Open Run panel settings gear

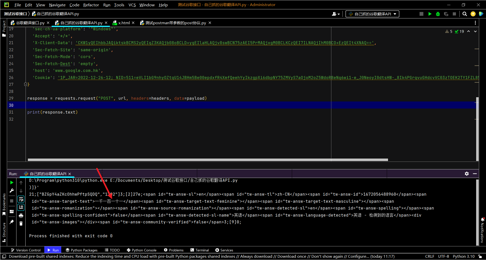coord(467,174)
